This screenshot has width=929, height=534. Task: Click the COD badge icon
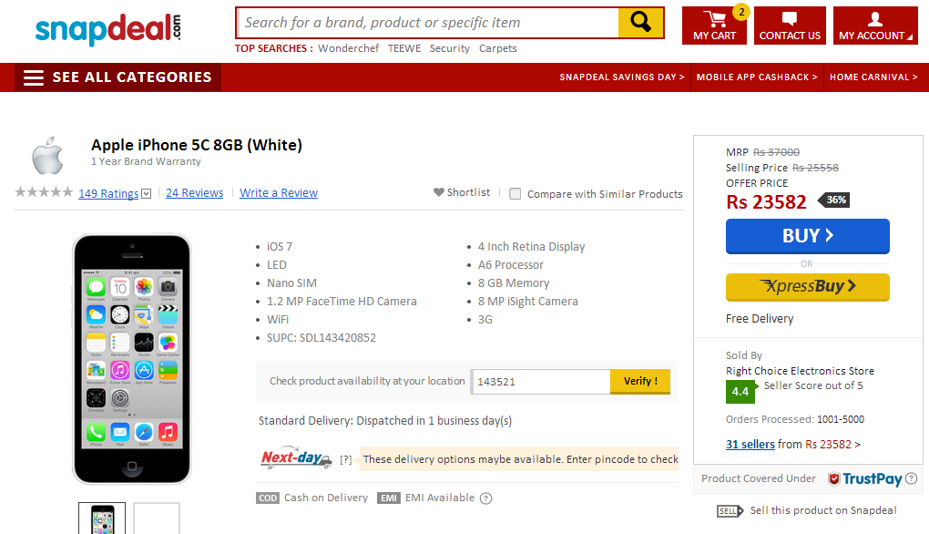click(268, 498)
